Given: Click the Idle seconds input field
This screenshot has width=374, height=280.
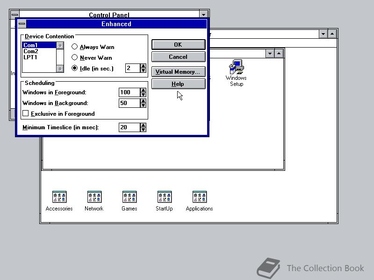Looking at the screenshot, I should pyautogui.click(x=133, y=68).
